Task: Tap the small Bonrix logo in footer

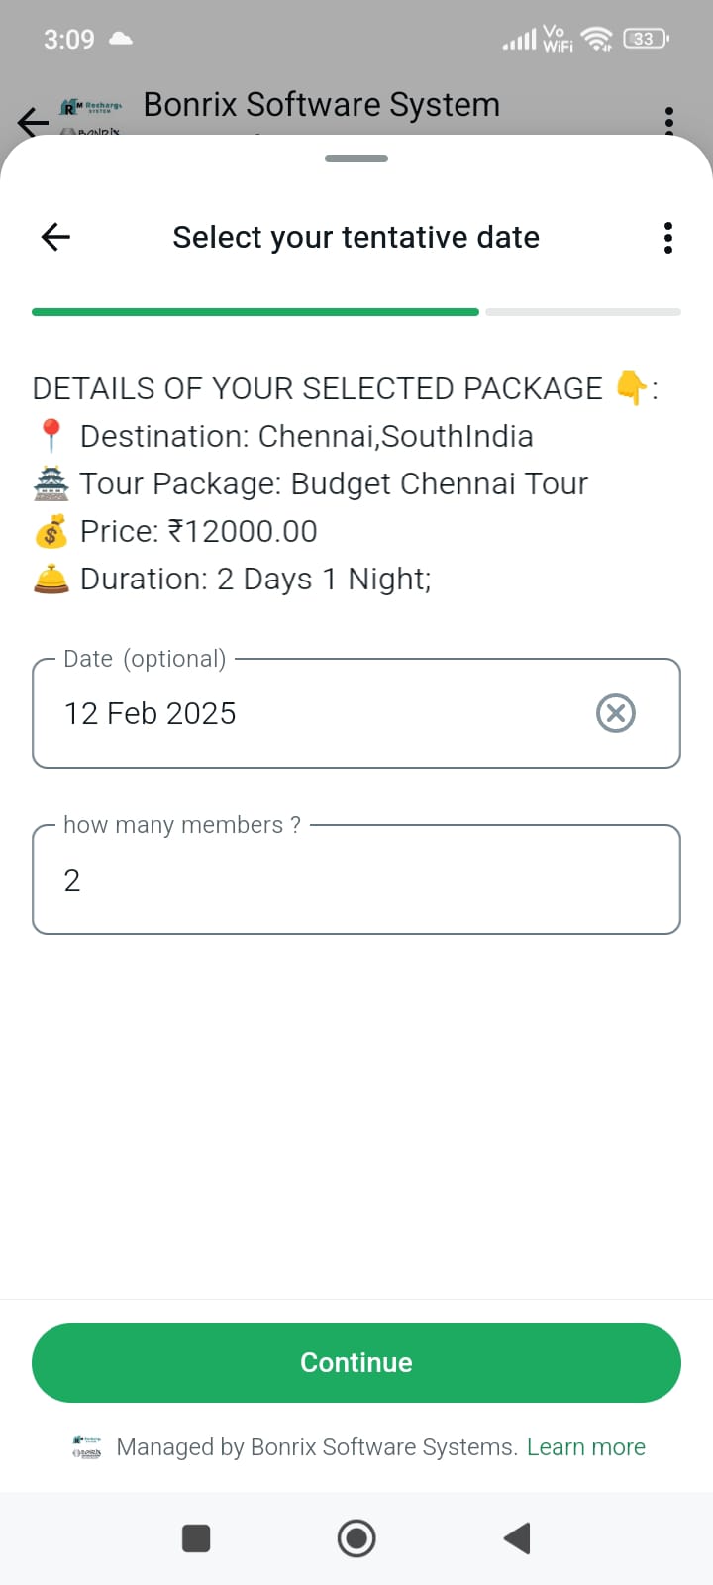Action: pyautogui.click(x=87, y=1447)
